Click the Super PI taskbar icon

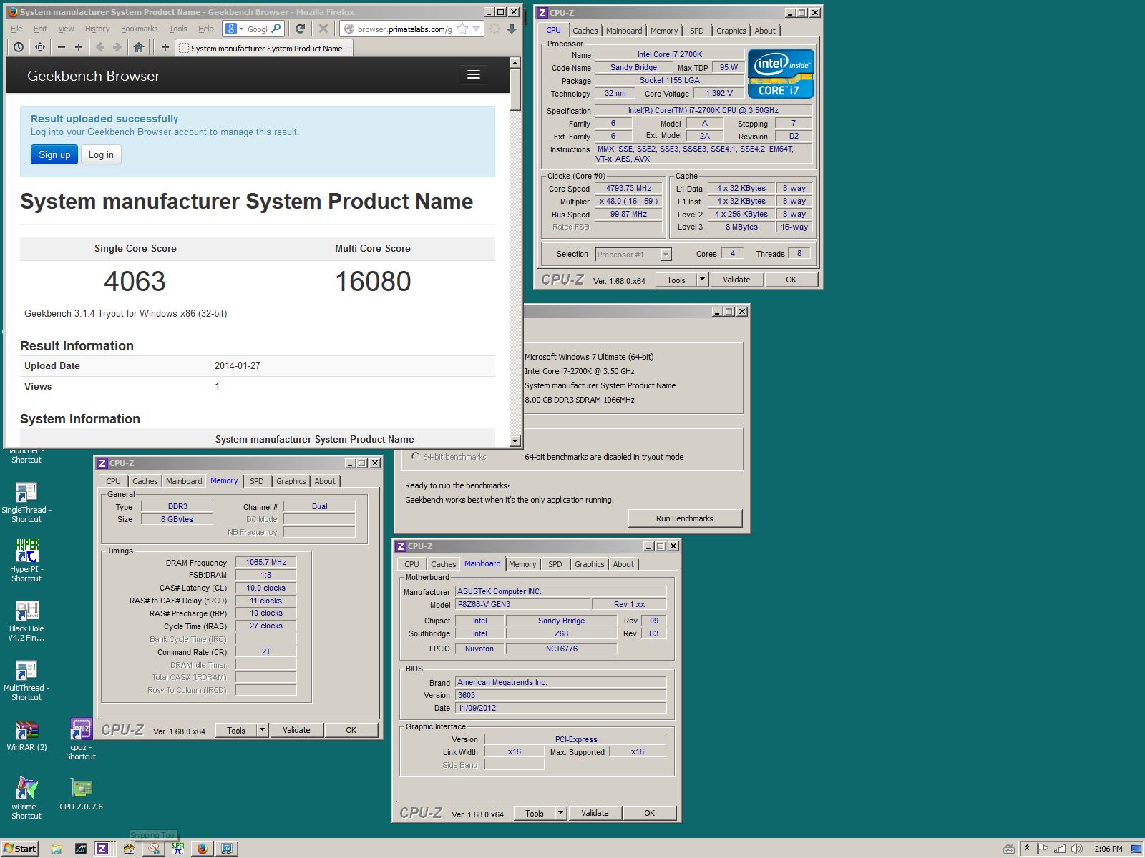point(178,849)
